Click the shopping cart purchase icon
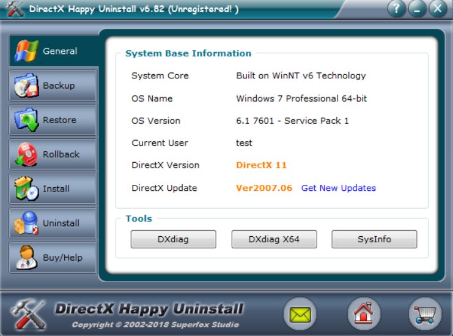This screenshot has width=453, height=336. pyautogui.click(x=424, y=315)
